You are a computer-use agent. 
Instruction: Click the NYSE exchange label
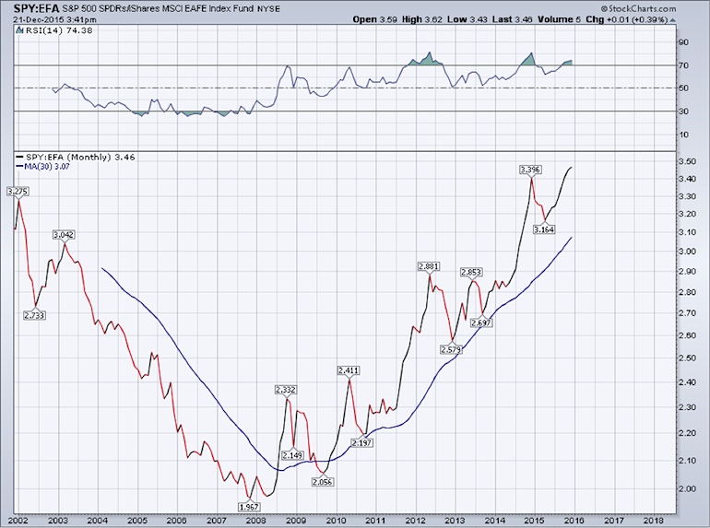pyautogui.click(x=268, y=8)
